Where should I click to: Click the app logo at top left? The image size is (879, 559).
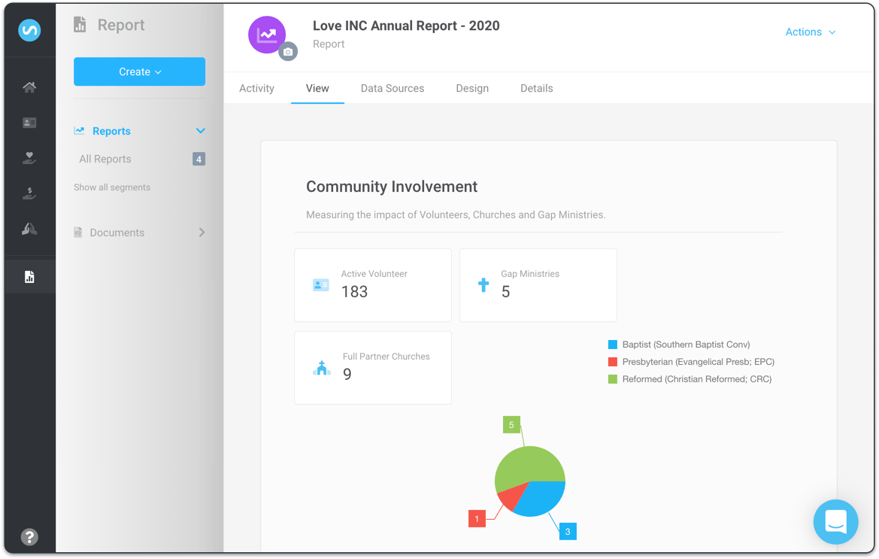[x=29, y=30]
